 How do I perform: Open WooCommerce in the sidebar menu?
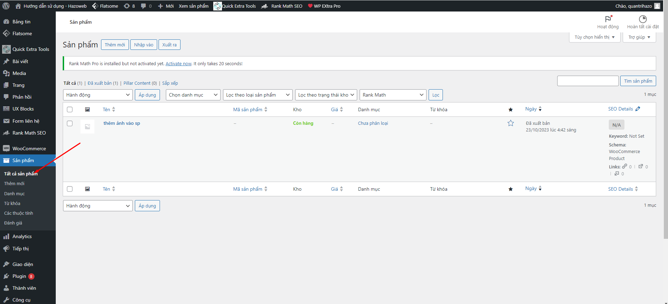pos(29,149)
